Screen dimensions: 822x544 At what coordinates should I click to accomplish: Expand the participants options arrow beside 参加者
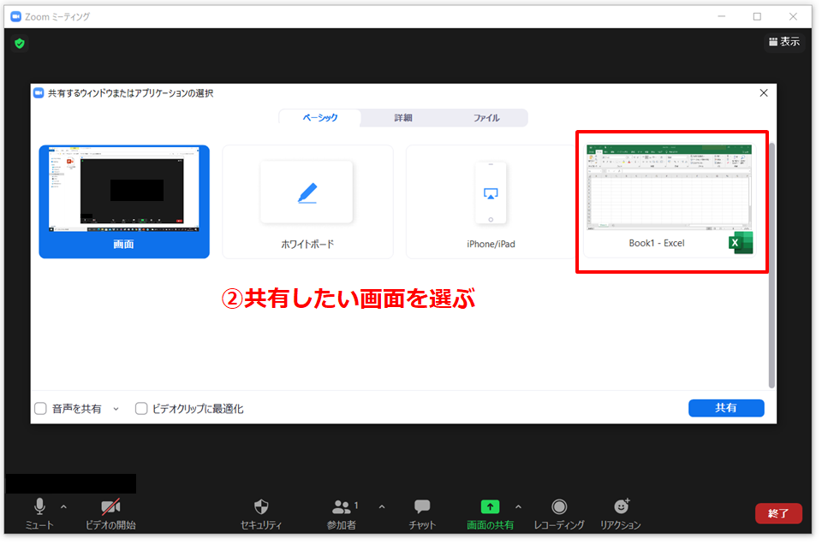[382, 507]
